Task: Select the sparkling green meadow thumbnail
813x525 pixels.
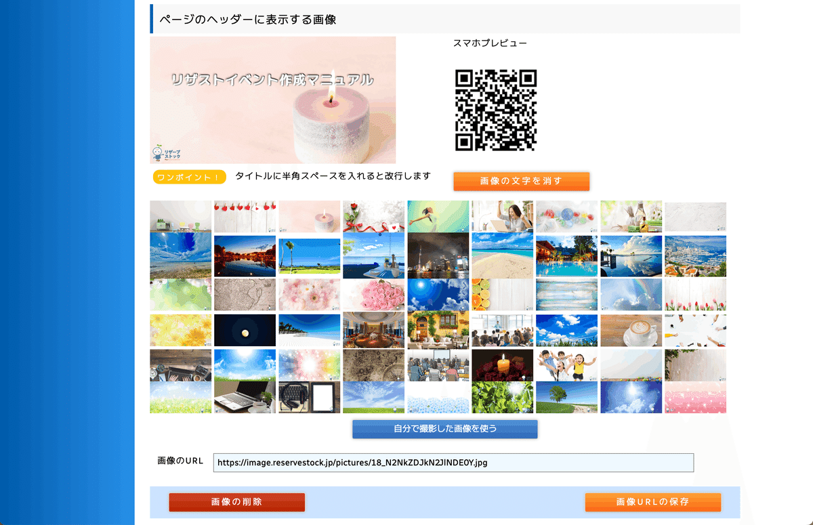Action: click(180, 397)
